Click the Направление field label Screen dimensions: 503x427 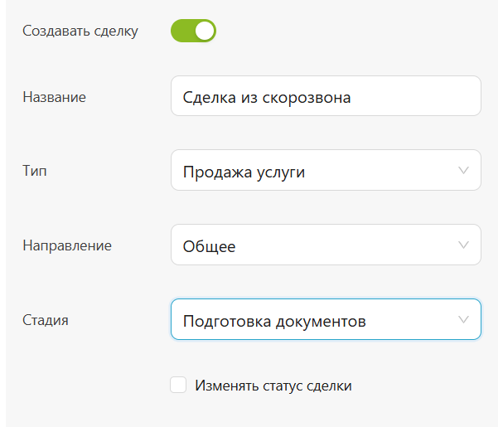tap(67, 245)
